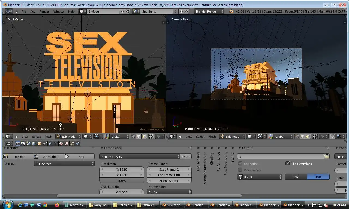Select the BW color mode

pyautogui.click(x=296, y=177)
